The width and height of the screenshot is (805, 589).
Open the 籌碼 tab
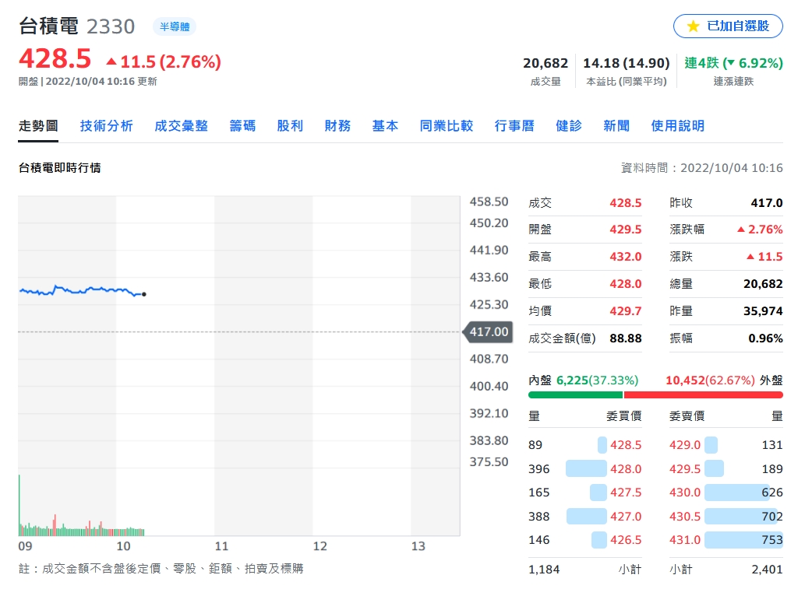click(x=242, y=125)
